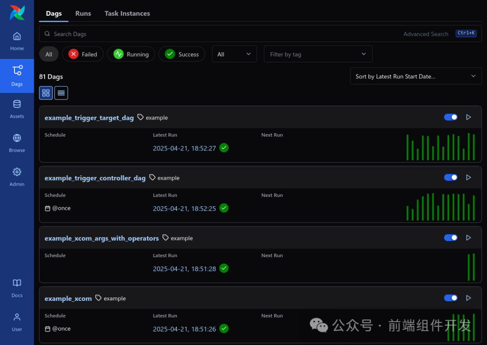Image resolution: width=487 pixels, height=345 pixels.
Task: Open the example_xcom dag link
Action: (x=68, y=298)
